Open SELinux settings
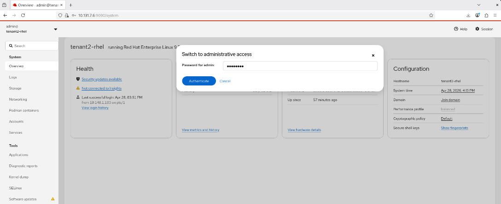 [15, 188]
